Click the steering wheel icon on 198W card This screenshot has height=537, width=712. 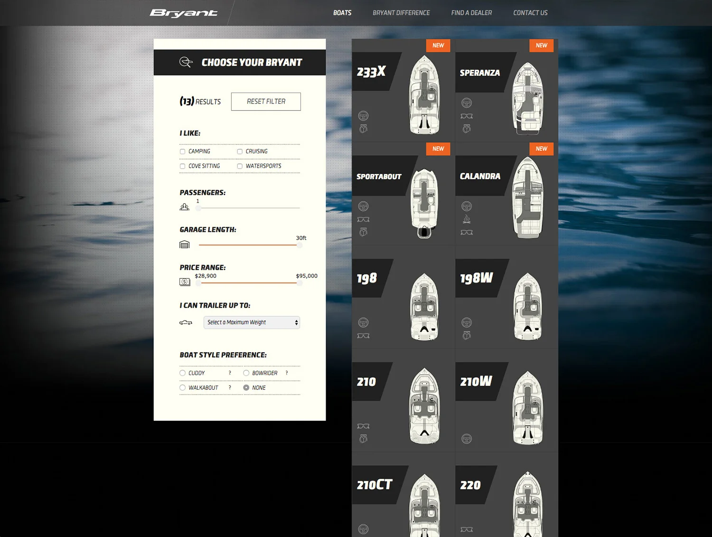tap(467, 322)
